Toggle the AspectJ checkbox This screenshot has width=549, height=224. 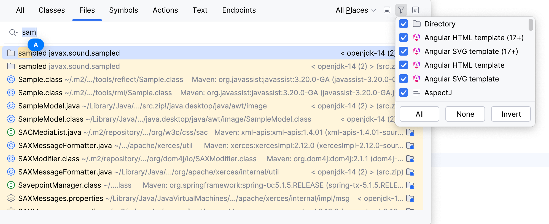pos(403,93)
